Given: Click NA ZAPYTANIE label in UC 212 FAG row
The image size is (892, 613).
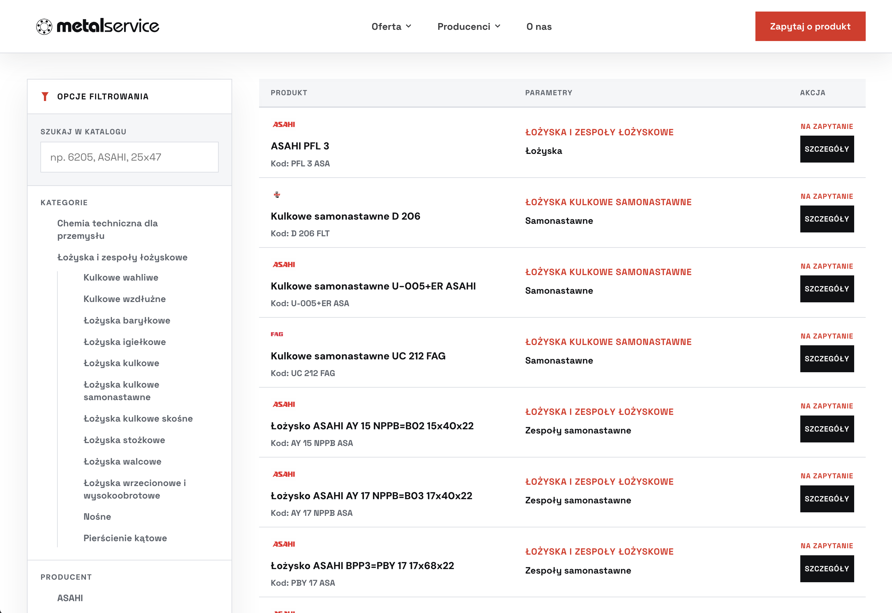Looking at the screenshot, I should click(827, 336).
